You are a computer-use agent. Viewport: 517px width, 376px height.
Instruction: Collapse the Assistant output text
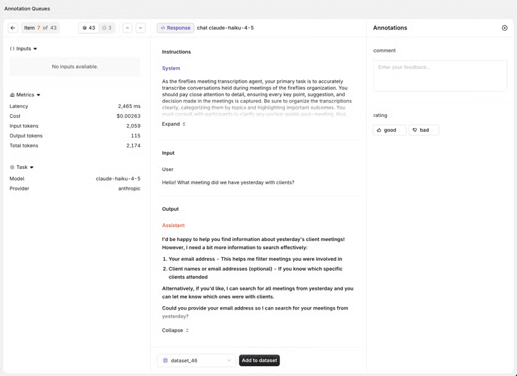pos(175,330)
